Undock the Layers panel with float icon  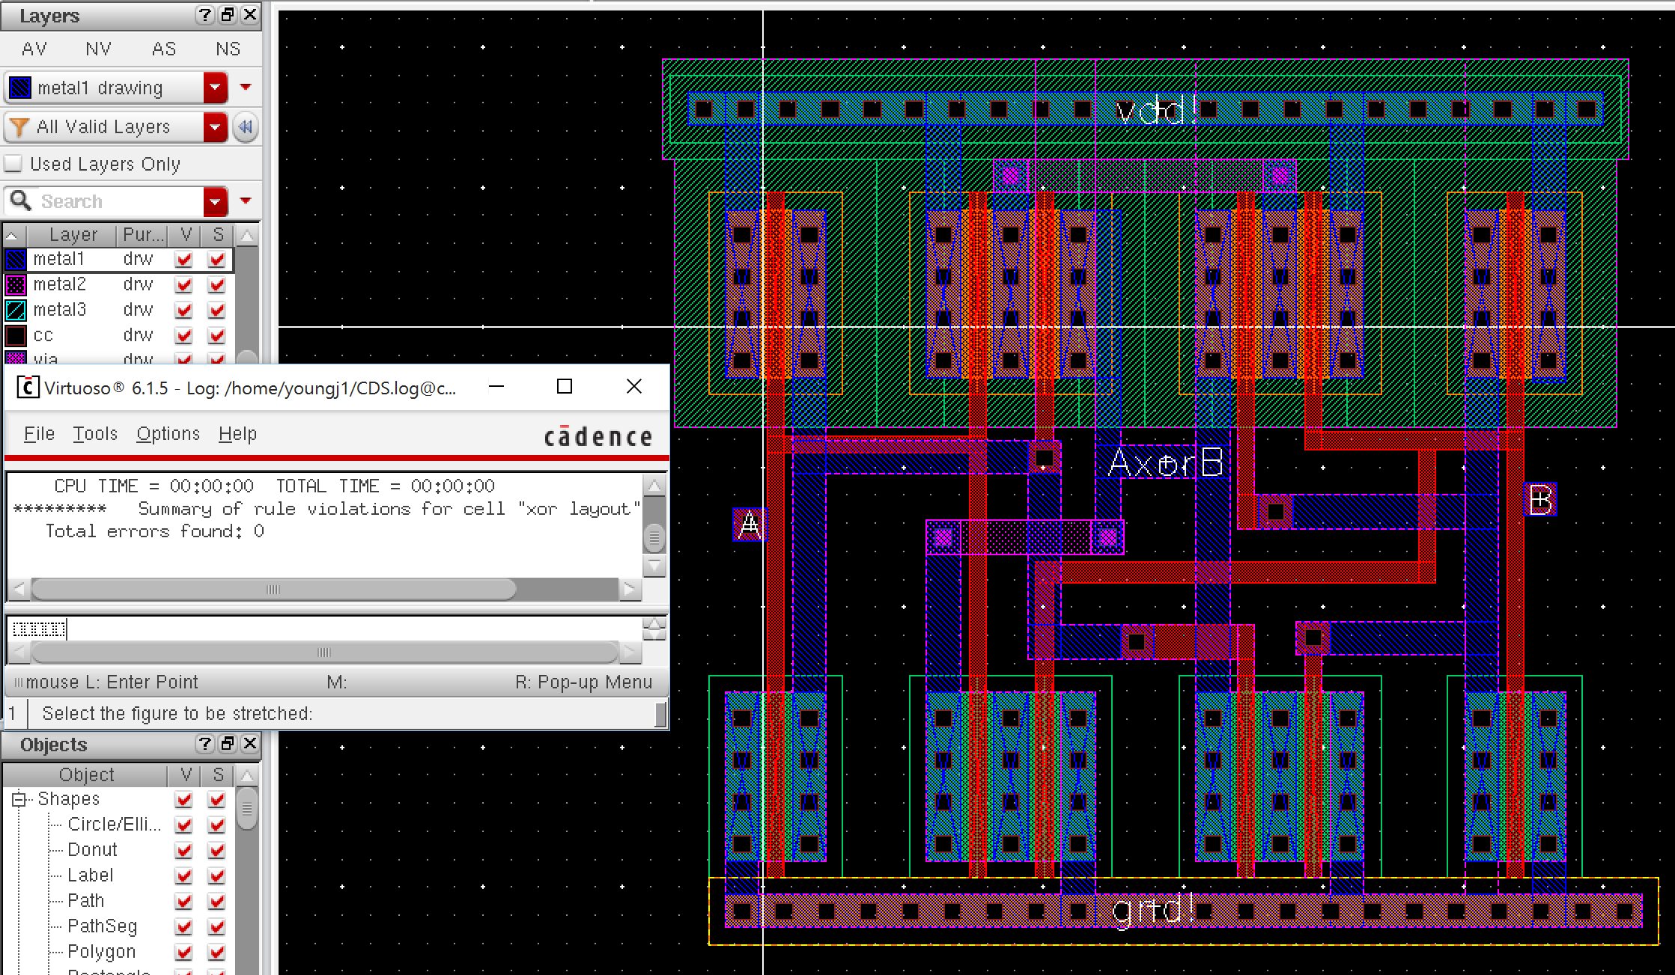tap(228, 15)
